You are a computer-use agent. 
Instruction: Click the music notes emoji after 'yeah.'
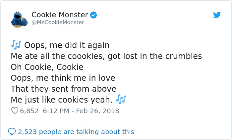click(121, 99)
